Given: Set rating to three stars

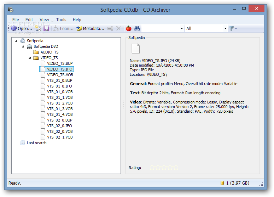Looking at the screenshot, I should [x=164, y=168].
